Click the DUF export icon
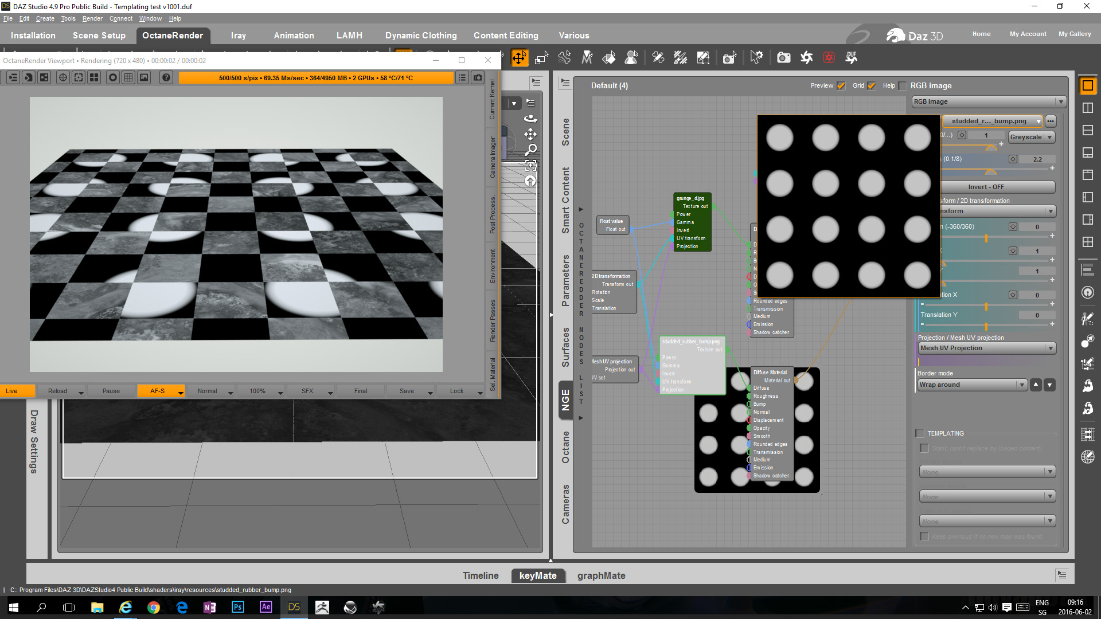 (851, 57)
